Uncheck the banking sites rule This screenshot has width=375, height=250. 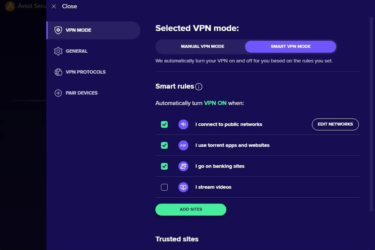click(164, 166)
